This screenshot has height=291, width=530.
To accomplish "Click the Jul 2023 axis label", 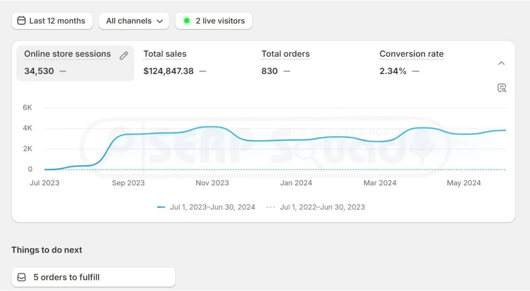I will click(x=45, y=183).
